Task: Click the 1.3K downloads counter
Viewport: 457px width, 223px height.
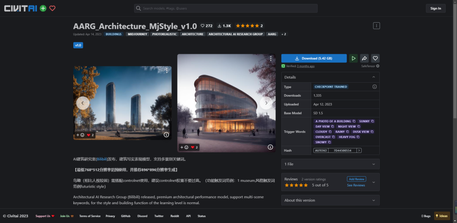Action: [x=224, y=26]
